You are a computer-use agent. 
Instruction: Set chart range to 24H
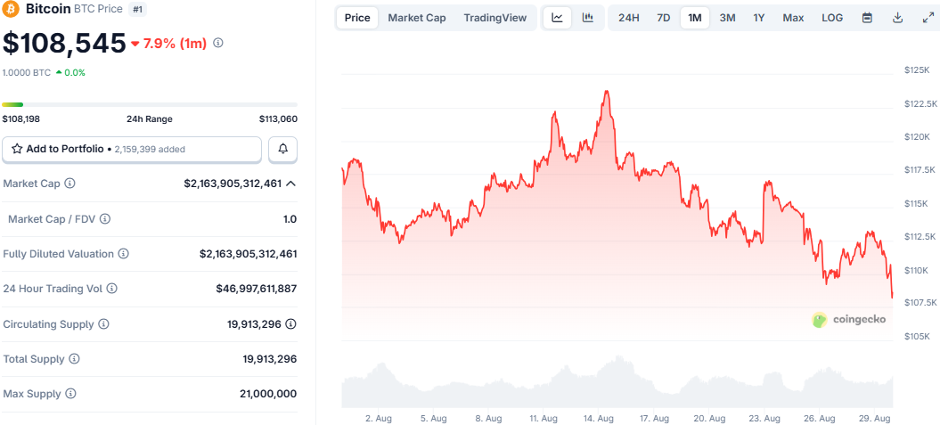[x=629, y=18]
